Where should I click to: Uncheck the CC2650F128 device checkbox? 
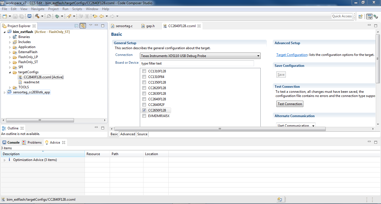(144, 110)
